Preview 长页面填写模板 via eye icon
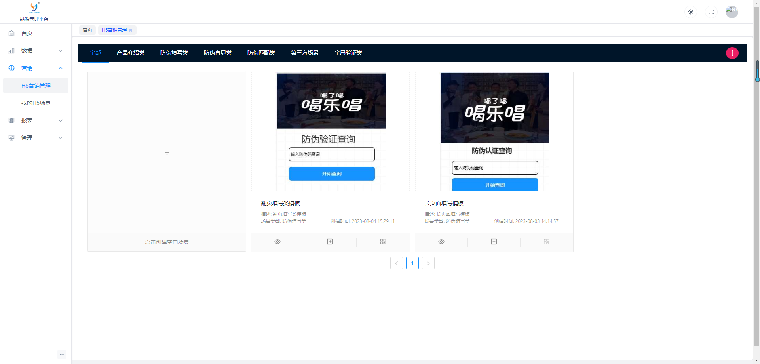760x364 pixels. [x=441, y=242]
